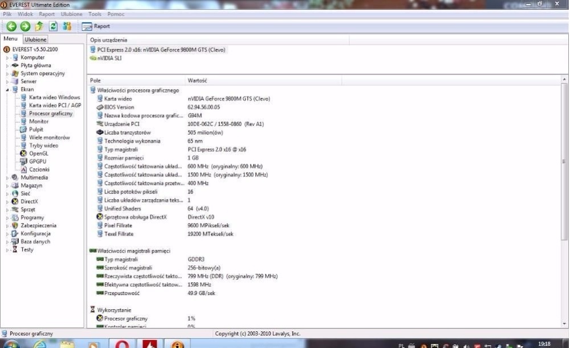
Task: Open the Widok menu
Action: coord(25,14)
